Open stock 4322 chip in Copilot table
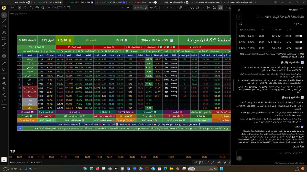The height and width of the screenshot is (172, 307). coord(298,48)
